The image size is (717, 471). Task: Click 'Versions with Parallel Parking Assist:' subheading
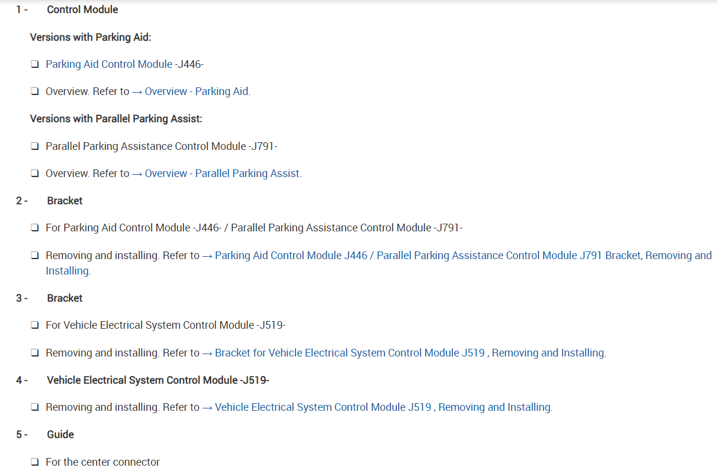(x=116, y=119)
